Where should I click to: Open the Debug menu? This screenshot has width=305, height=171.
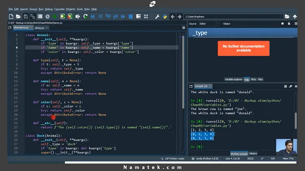tap(49, 9)
